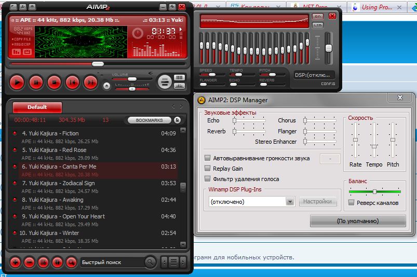
Task: Click the Настройки button in DSP Manager
Action: tap(317, 202)
